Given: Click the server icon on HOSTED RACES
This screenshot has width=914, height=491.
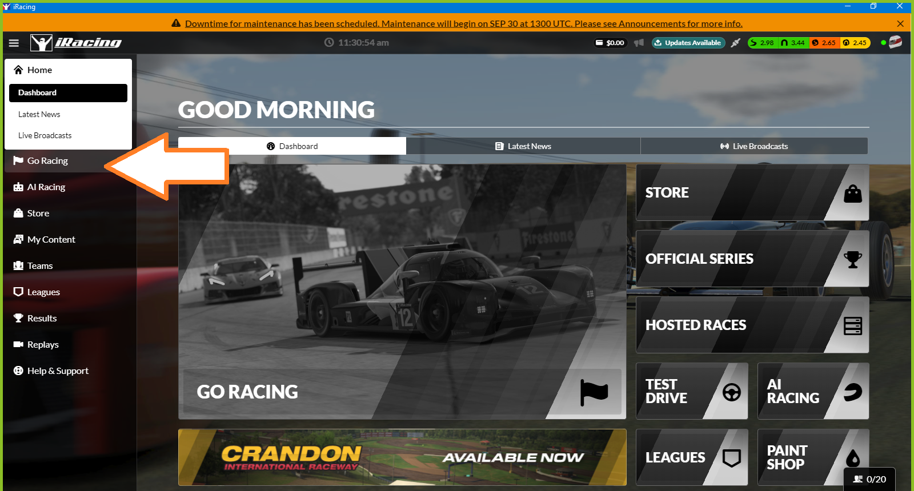Looking at the screenshot, I should pyautogui.click(x=853, y=326).
